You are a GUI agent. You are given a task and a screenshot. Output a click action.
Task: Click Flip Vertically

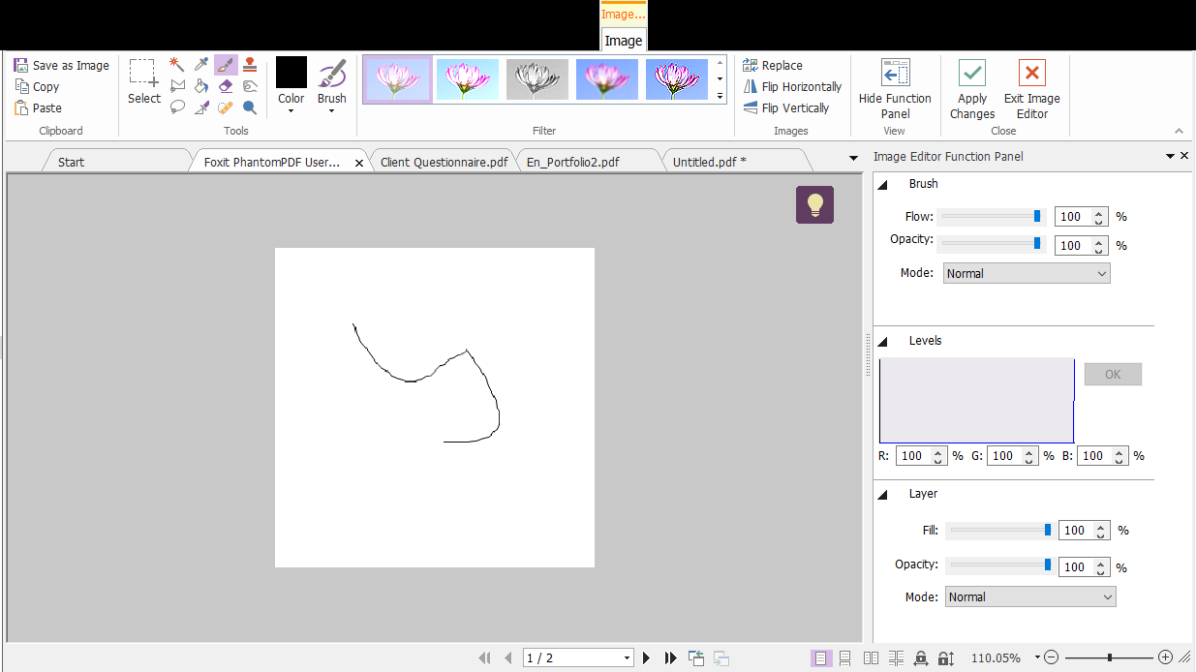click(x=785, y=107)
